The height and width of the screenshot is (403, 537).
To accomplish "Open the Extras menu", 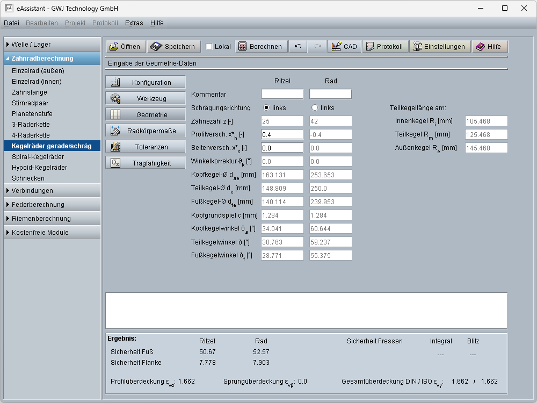I will pyautogui.click(x=134, y=23).
